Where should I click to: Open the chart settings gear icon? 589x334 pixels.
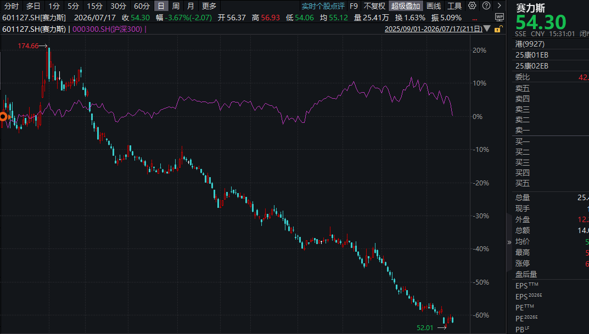(472, 5)
